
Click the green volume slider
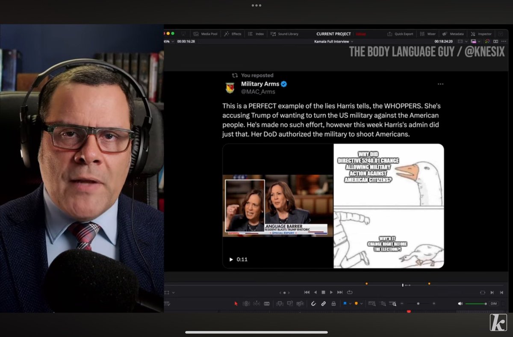(476, 304)
